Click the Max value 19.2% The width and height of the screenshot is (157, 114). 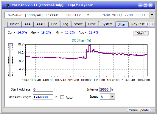tap(46, 32)
